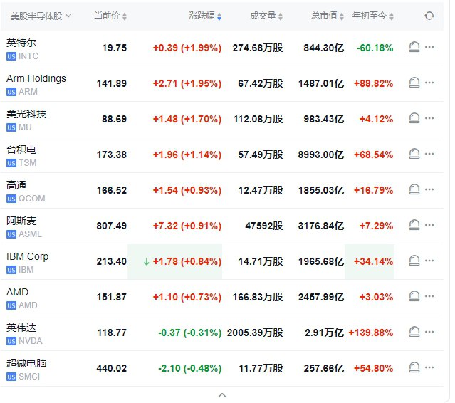Refresh the stock list
The height and width of the screenshot is (403, 455).
click(429, 16)
